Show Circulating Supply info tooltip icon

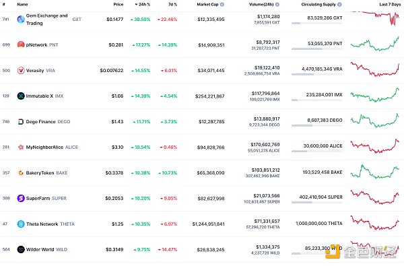tap(339, 5)
